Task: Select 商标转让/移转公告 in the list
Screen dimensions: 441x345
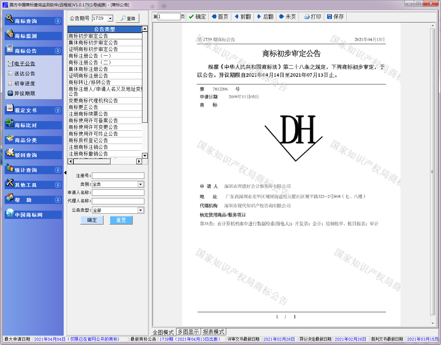Action: [90, 82]
